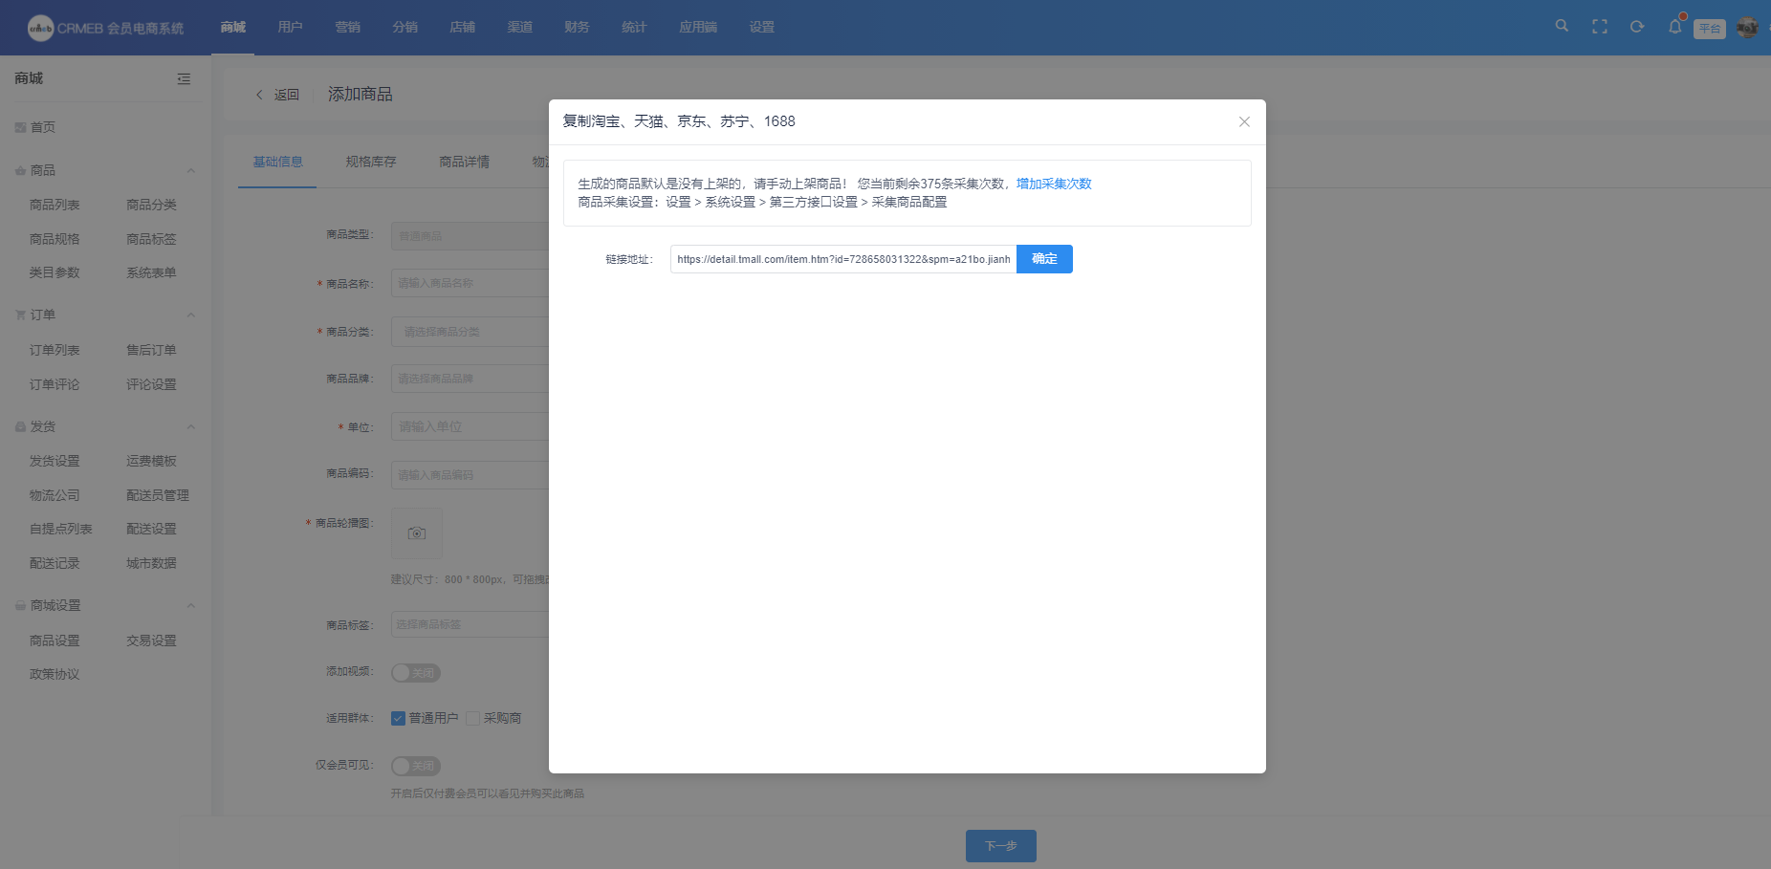Collapse the 订单 sidebar group
The width and height of the screenshot is (1771, 869).
(x=190, y=315)
